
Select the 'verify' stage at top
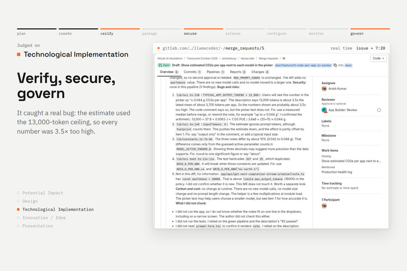coord(120,32)
